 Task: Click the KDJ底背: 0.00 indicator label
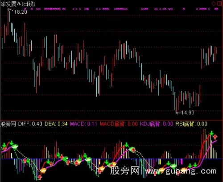coord(157,124)
